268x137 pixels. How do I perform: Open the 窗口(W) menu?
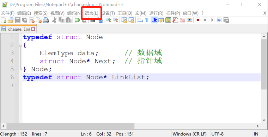pos(190,13)
